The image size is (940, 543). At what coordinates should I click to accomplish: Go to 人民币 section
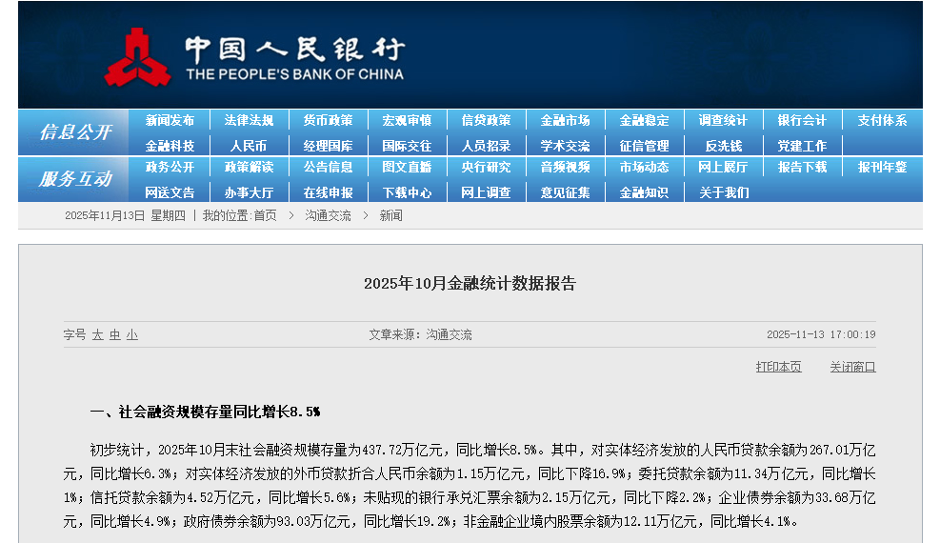[x=249, y=146]
